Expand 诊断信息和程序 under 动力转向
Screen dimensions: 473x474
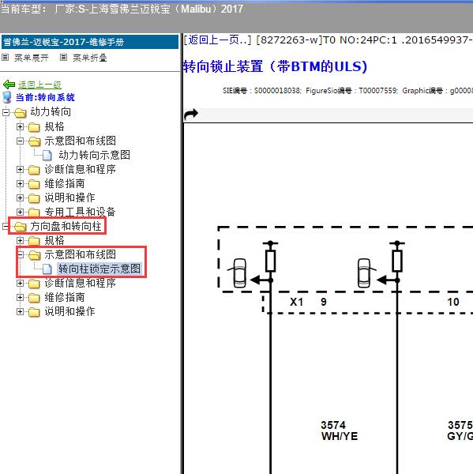pyautogui.click(x=20, y=169)
